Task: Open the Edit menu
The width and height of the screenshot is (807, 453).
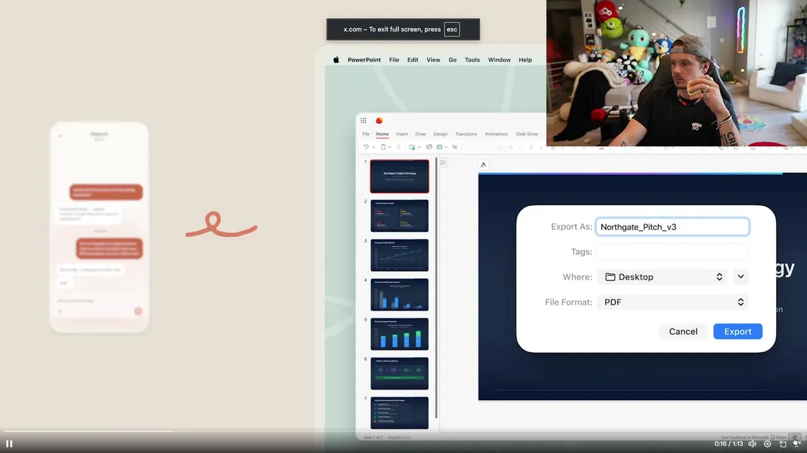Action: [412, 60]
